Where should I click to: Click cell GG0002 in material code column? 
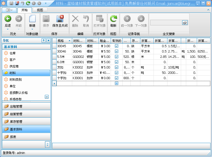[79, 57]
